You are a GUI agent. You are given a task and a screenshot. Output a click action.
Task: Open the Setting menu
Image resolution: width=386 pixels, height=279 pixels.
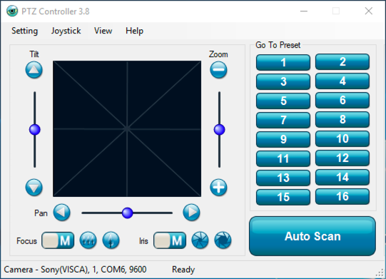(25, 31)
